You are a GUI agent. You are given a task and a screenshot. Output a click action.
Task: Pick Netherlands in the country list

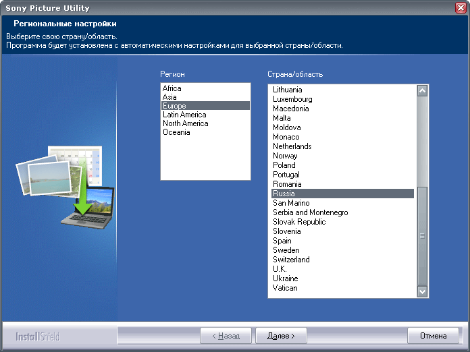(342, 146)
